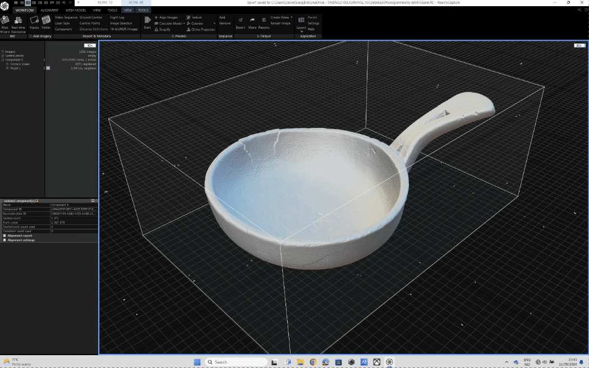Collapse the Component 0 tree node
Screen dimensions: 589x368
pyautogui.click(x=3, y=59)
